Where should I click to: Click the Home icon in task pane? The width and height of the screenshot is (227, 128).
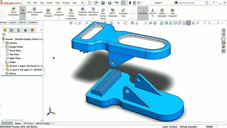click(x=224, y=30)
